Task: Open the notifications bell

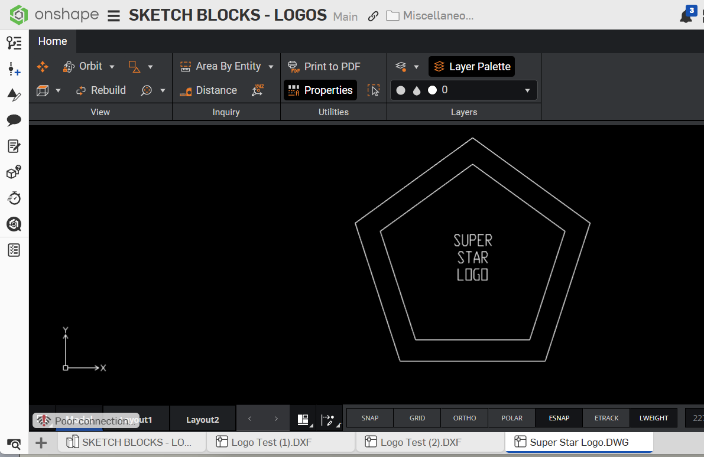Action: pyautogui.click(x=686, y=17)
